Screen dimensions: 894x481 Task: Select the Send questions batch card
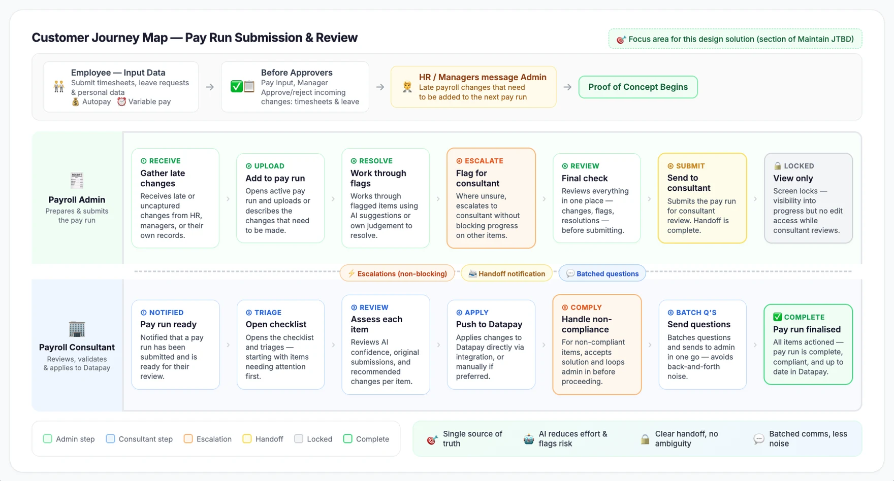click(x=703, y=345)
